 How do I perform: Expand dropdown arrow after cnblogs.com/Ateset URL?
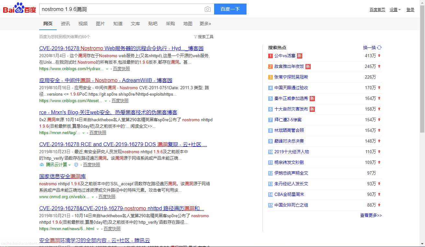(106, 101)
